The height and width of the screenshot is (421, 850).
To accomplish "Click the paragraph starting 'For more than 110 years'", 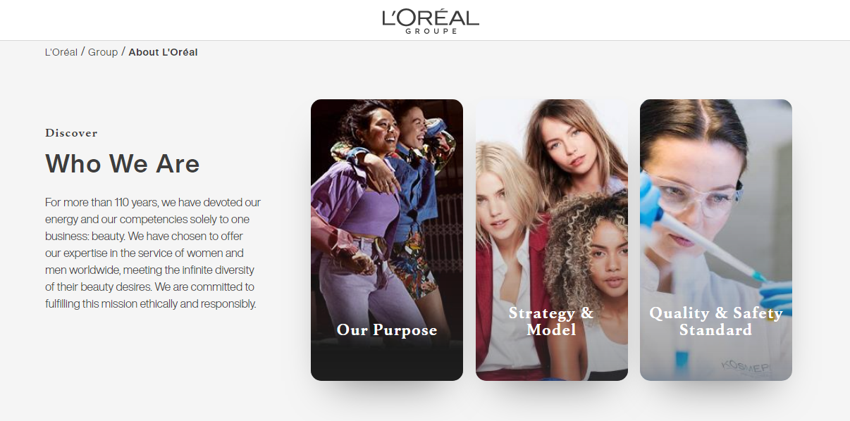I will (x=153, y=253).
